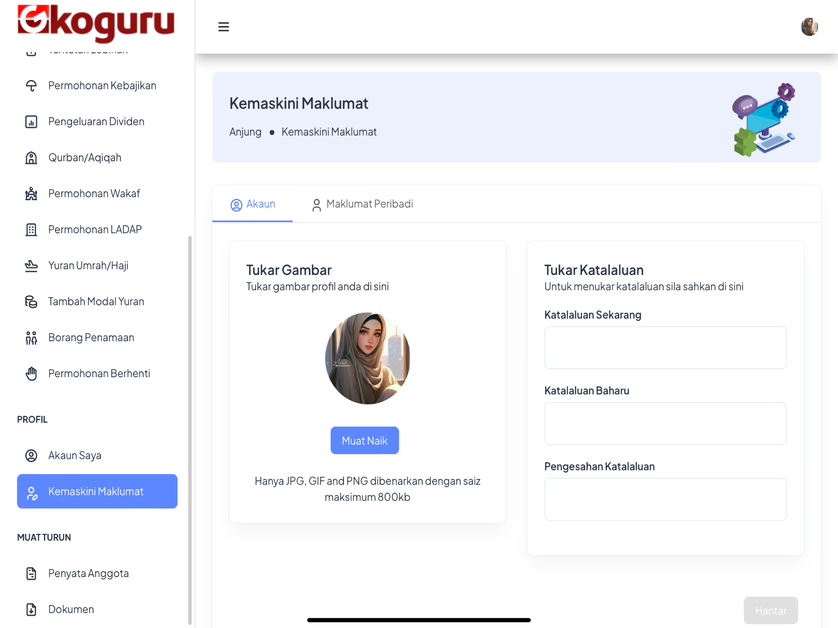Click the MUAT TURUN section heading
Screen dimensions: 838x628
(x=44, y=538)
